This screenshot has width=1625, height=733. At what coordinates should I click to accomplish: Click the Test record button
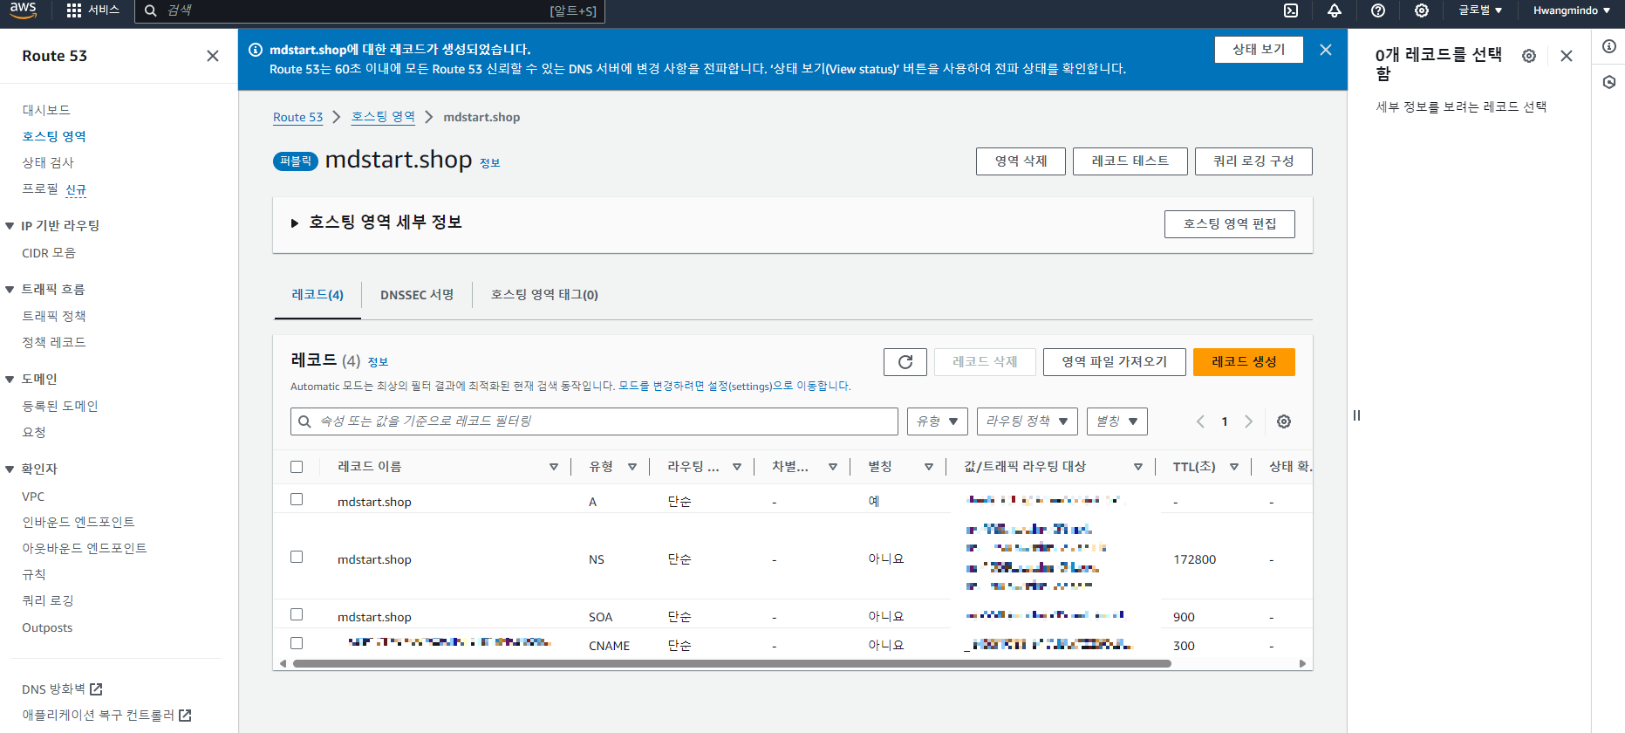tap(1130, 161)
